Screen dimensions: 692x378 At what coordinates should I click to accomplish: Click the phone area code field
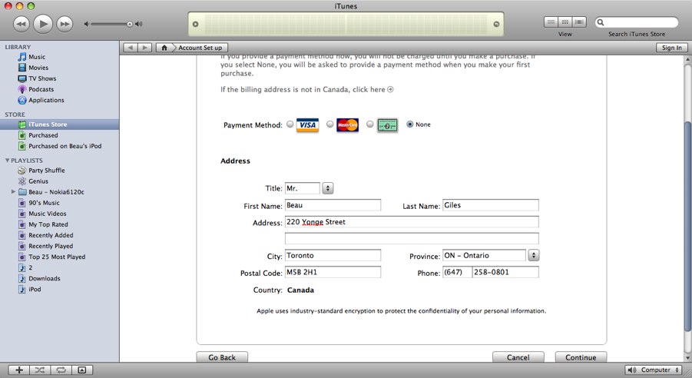pos(456,272)
